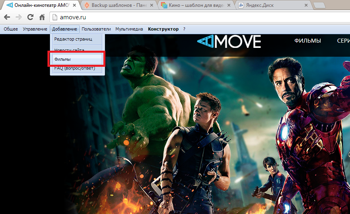Image resolution: width=350 pixels, height=214 pixels.
Task: Choose Новости сайта from the dropdown
Action: tap(77, 49)
